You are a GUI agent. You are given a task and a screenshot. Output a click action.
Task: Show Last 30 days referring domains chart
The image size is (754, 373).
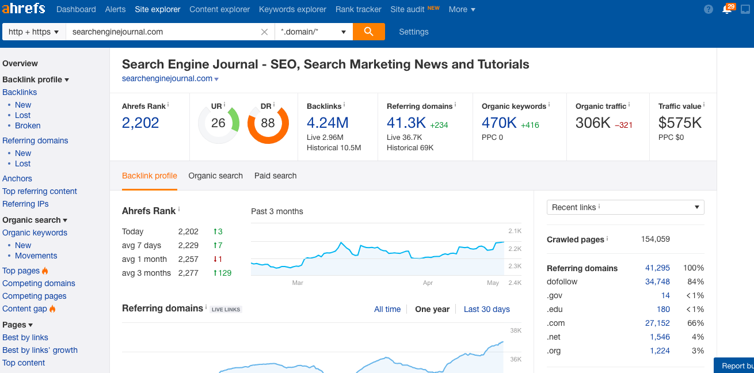[487, 309]
